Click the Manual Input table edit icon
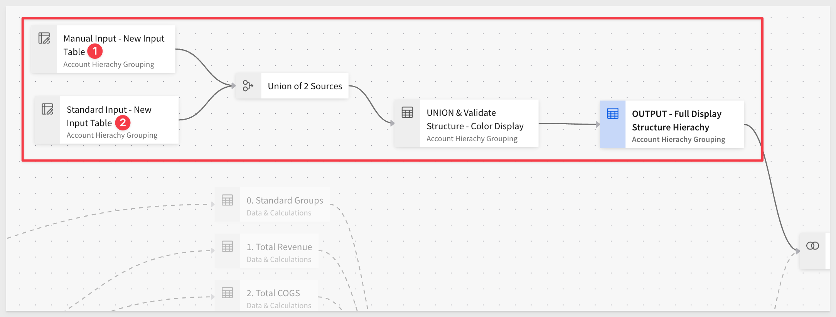836x317 pixels. point(44,38)
